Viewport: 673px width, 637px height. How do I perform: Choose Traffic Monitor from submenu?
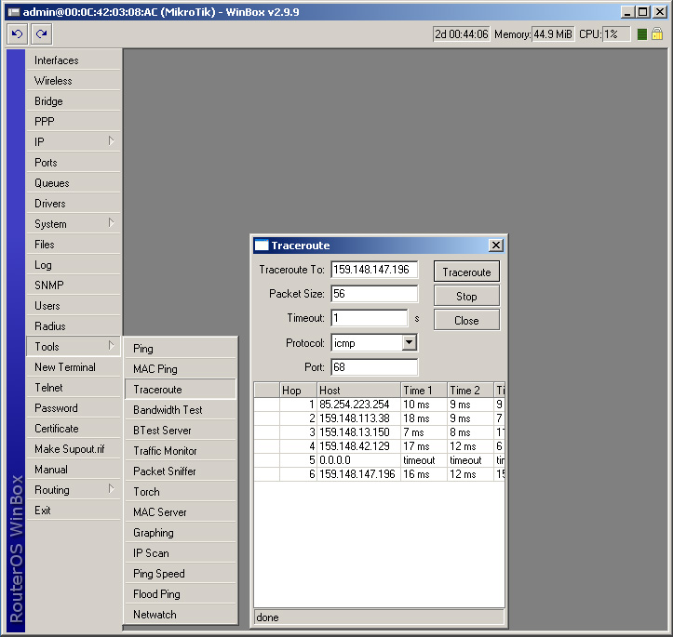point(181,451)
